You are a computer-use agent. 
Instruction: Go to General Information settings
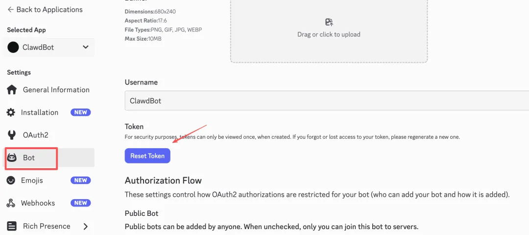pyautogui.click(x=56, y=90)
